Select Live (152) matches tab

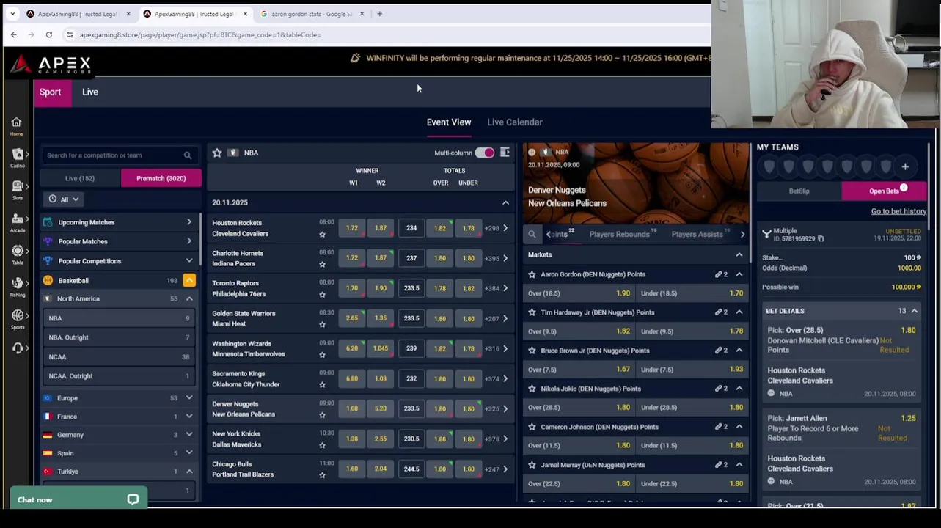(80, 178)
